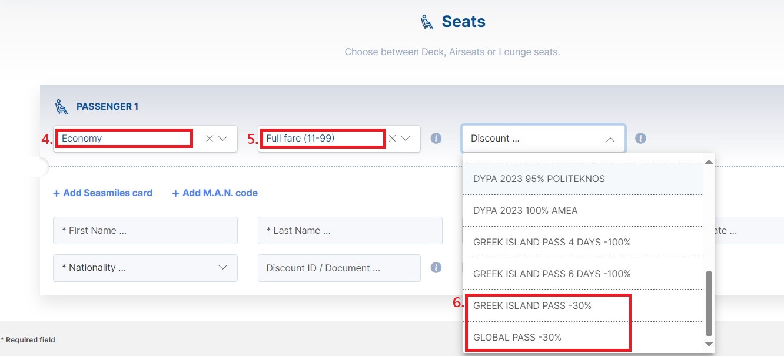
Task: Click the discount list scrollbar thumb
Action: [x=709, y=302]
